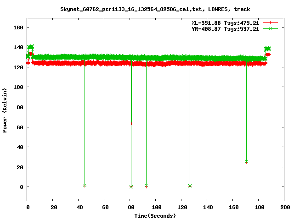The image size is (294, 220).
Task: Click the x-axis tick label 60
Action: (105, 207)
